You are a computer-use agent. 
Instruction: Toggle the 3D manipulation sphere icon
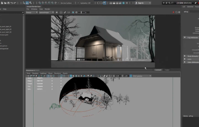point(61,12)
